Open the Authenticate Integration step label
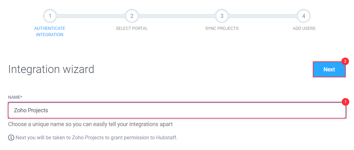Viewport: 354px width, 150px height. pos(50,31)
